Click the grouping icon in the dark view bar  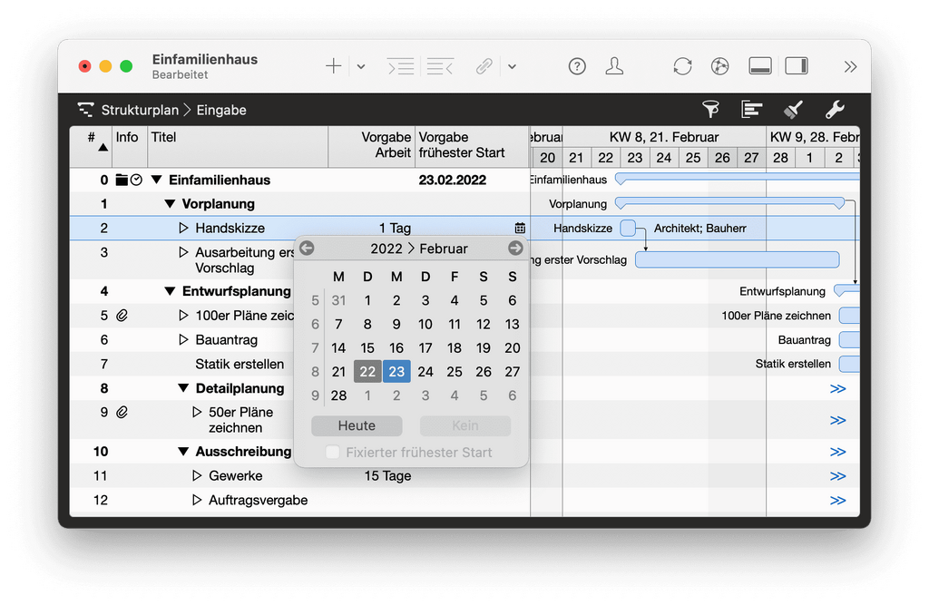751,109
